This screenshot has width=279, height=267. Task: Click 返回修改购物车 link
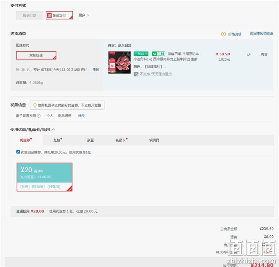click(x=261, y=34)
